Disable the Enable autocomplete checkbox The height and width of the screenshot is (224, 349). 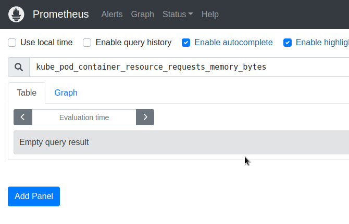[186, 43]
